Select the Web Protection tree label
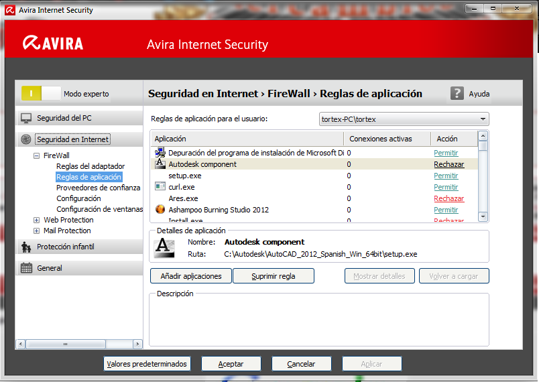Viewport: 539px width, 382px height. [68, 220]
